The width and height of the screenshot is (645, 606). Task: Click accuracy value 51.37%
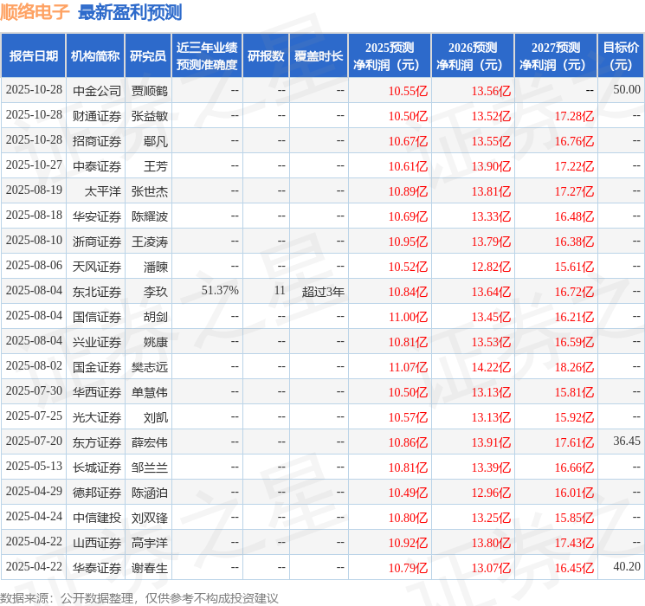pyautogui.click(x=220, y=291)
